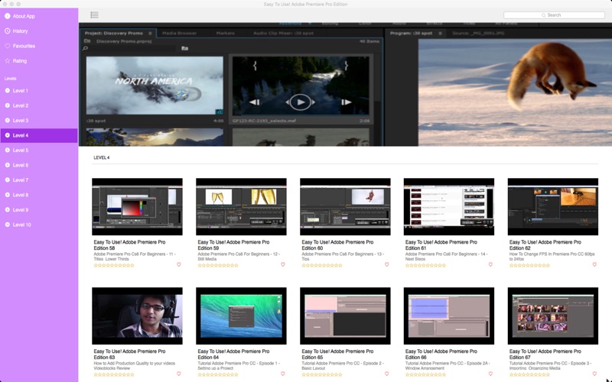Open the Edition 60 video thumbnail
This screenshot has height=382, width=612.
click(345, 206)
